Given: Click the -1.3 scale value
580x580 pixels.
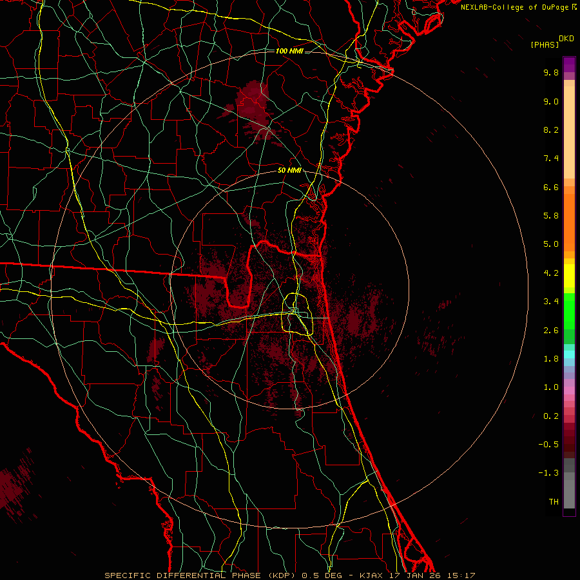Looking at the screenshot, I should tap(548, 473).
